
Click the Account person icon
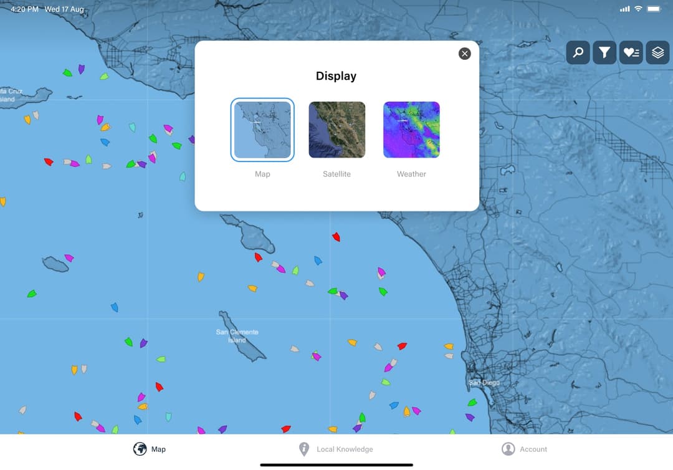click(508, 448)
